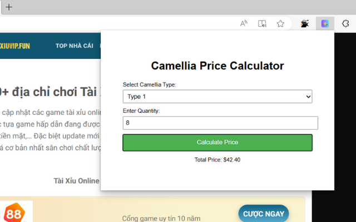The image size is (356, 222).
Task: Open the Immersive reader icon
Action: [262, 23]
